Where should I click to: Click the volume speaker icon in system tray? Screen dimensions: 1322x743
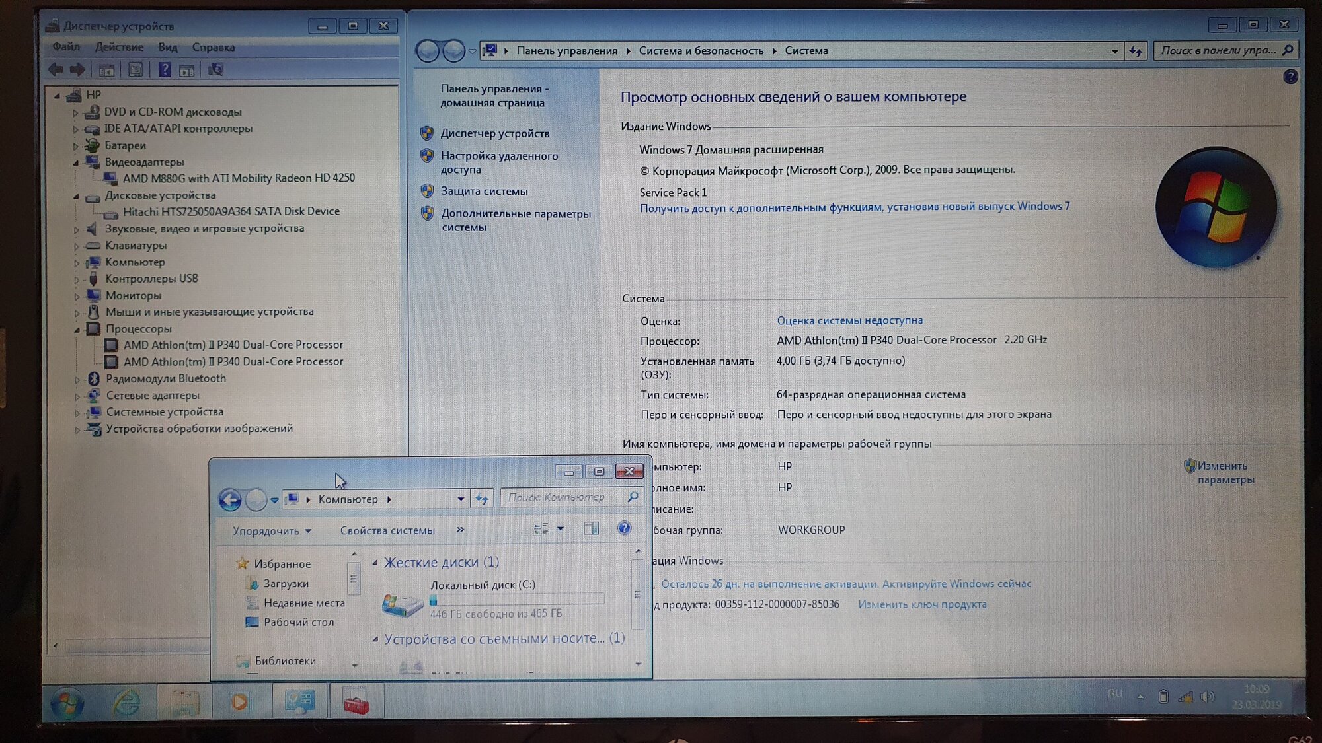(x=1207, y=697)
